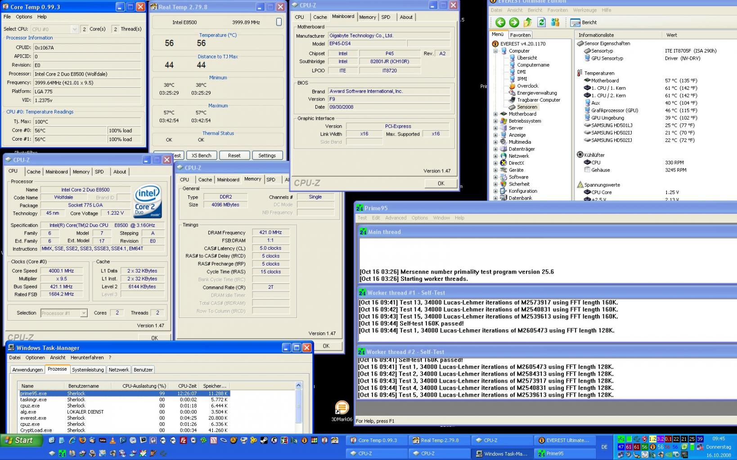
Task: Select Sensoren in the EVEREST tree
Action: (x=523, y=107)
